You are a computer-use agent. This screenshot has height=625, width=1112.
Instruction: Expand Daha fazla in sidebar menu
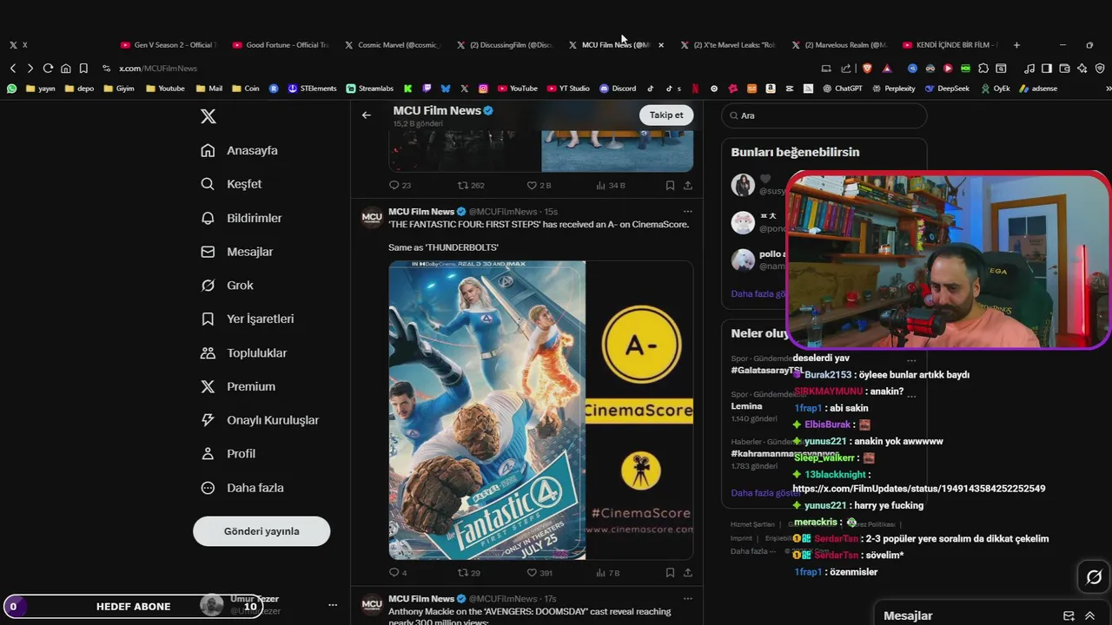pos(242,488)
